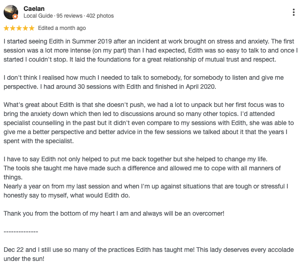The image size is (301, 265).
Task: Click the "95 reviews" text under Caelan
Action: coord(69,16)
